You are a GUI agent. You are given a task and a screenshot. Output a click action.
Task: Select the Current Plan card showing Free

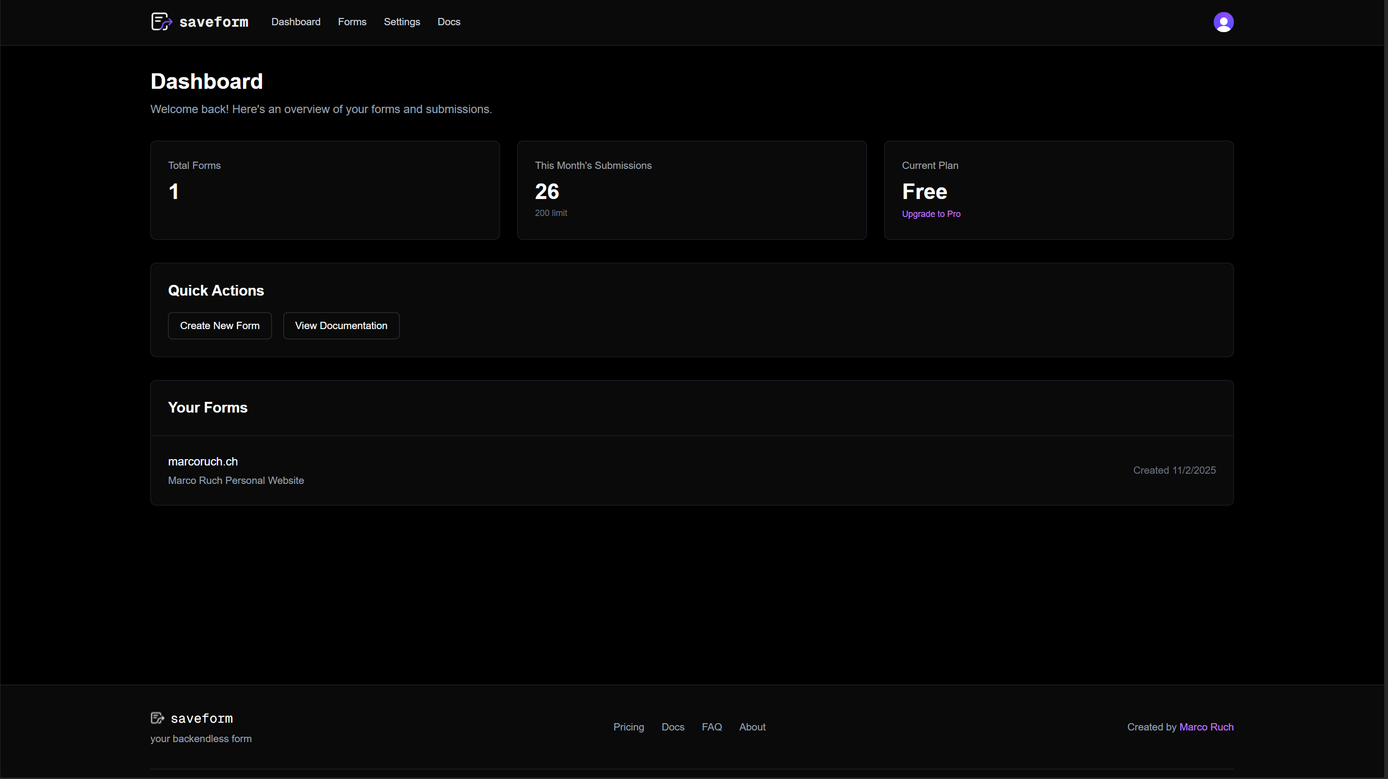pos(1058,190)
